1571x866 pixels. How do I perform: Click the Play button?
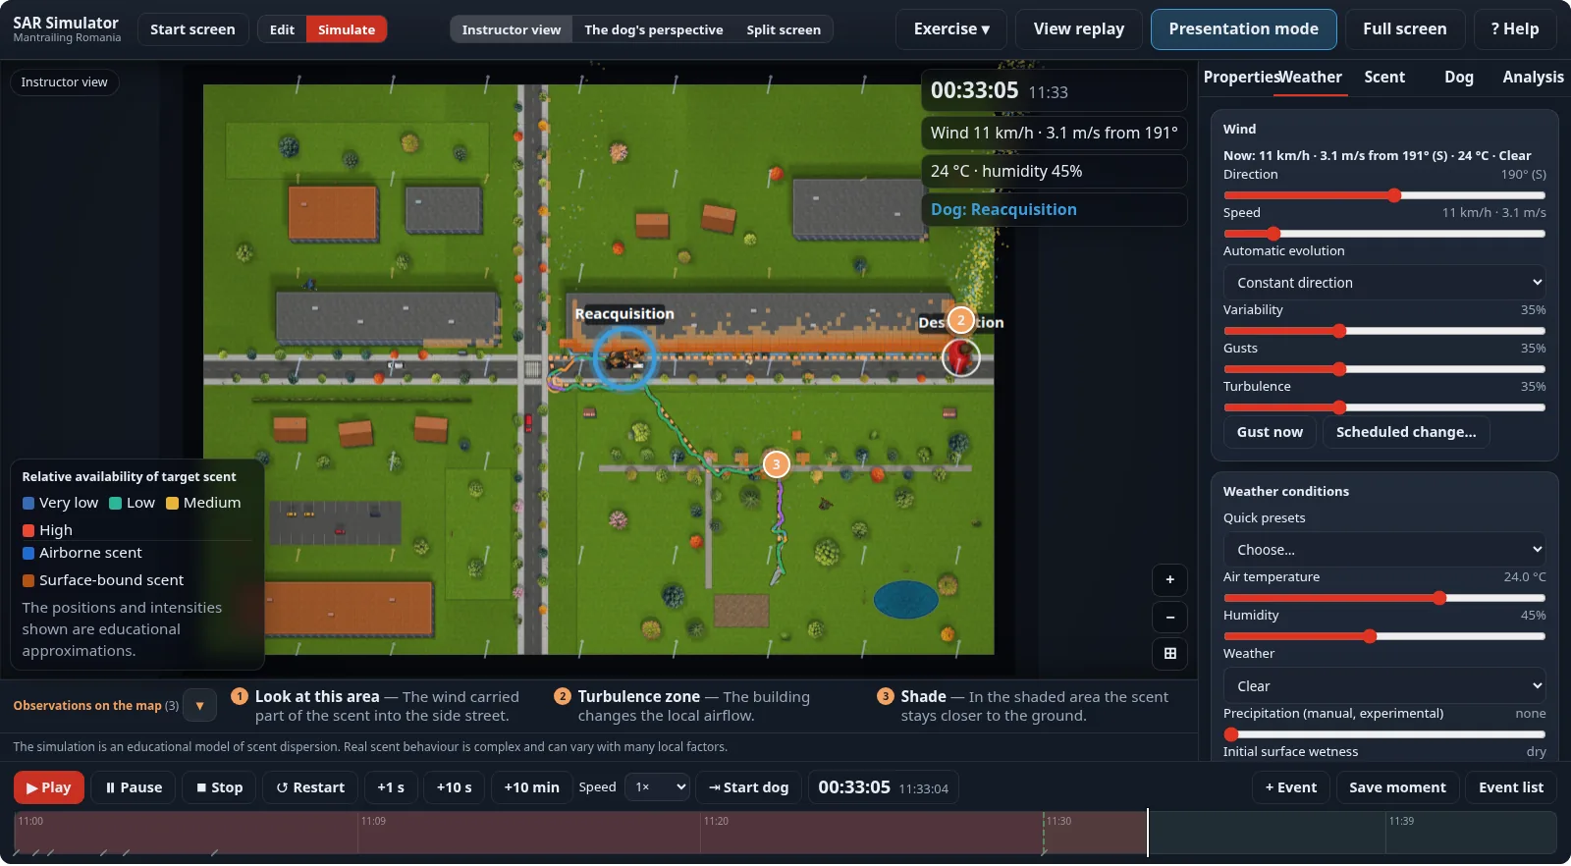[x=49, y=787]
